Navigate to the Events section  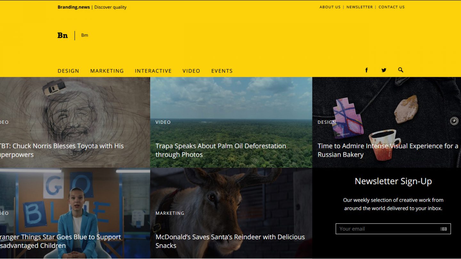[222, 71]
